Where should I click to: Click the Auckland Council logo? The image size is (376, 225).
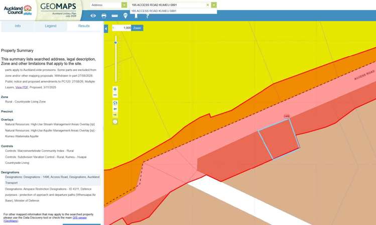coord(18,10)
